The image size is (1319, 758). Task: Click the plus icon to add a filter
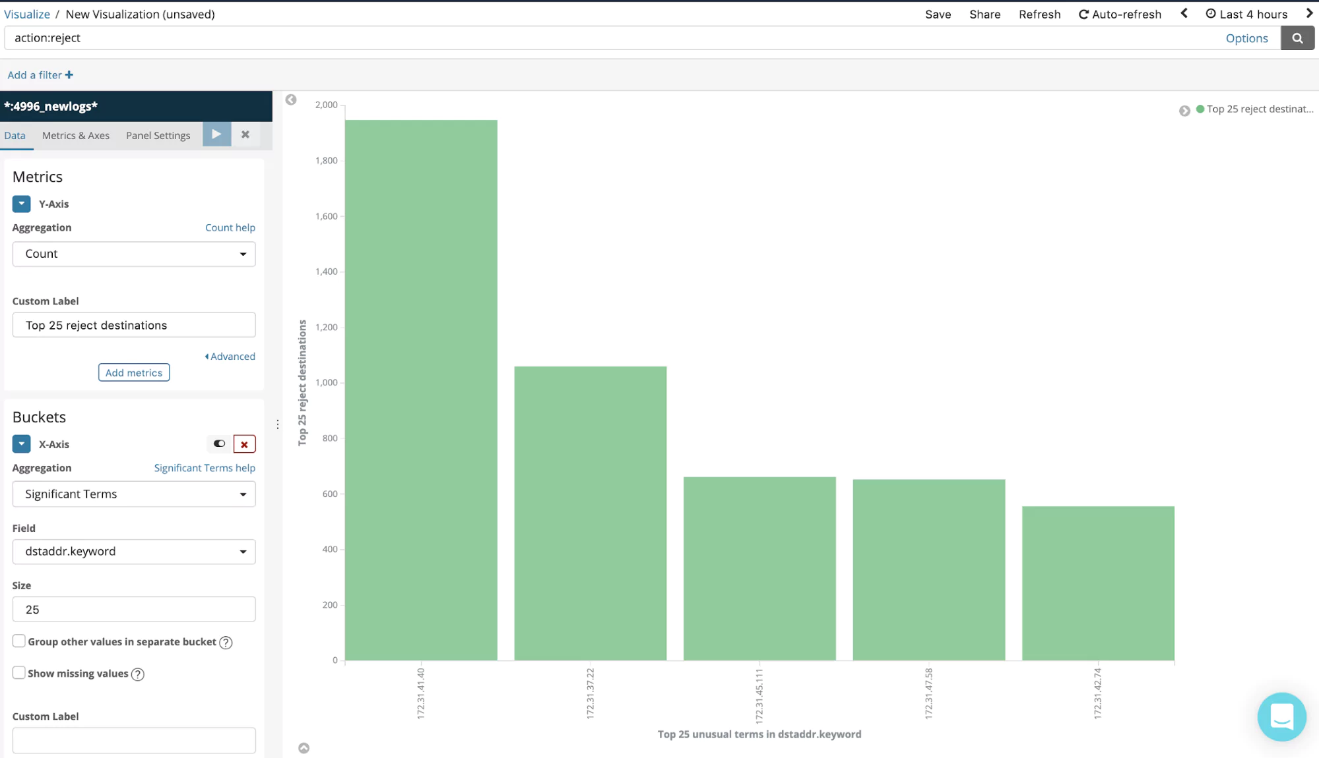tap(69, 75)
